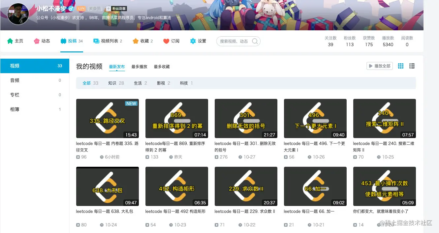Open the 订阅 tab
The height and width of the screenshot is (233, 439).
pyautogui.click(x=171, y=41)
